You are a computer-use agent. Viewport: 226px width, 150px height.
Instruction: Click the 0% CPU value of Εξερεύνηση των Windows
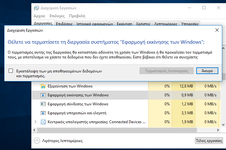click(x=167, y=86)
